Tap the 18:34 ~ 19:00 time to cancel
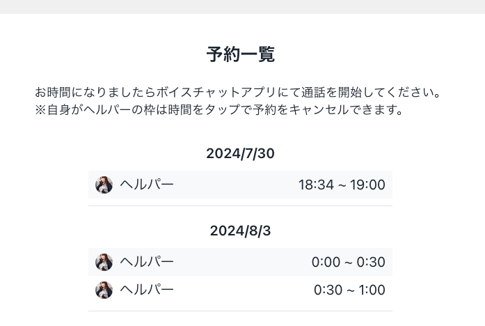 (x=342, y=185)
